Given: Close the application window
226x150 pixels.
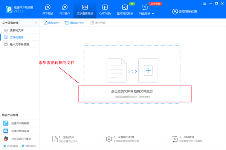Looking at the screenshot, I should pos(222,3).
